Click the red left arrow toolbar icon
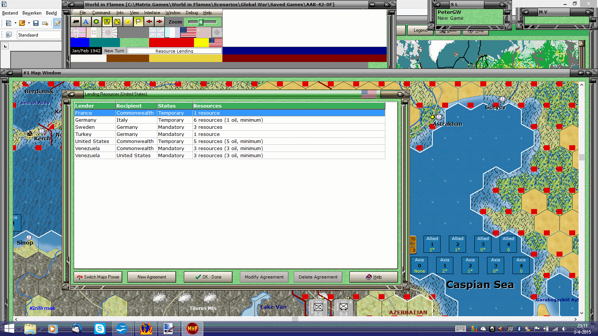Screen dimensions: 598x336 (x=149, y=22)
